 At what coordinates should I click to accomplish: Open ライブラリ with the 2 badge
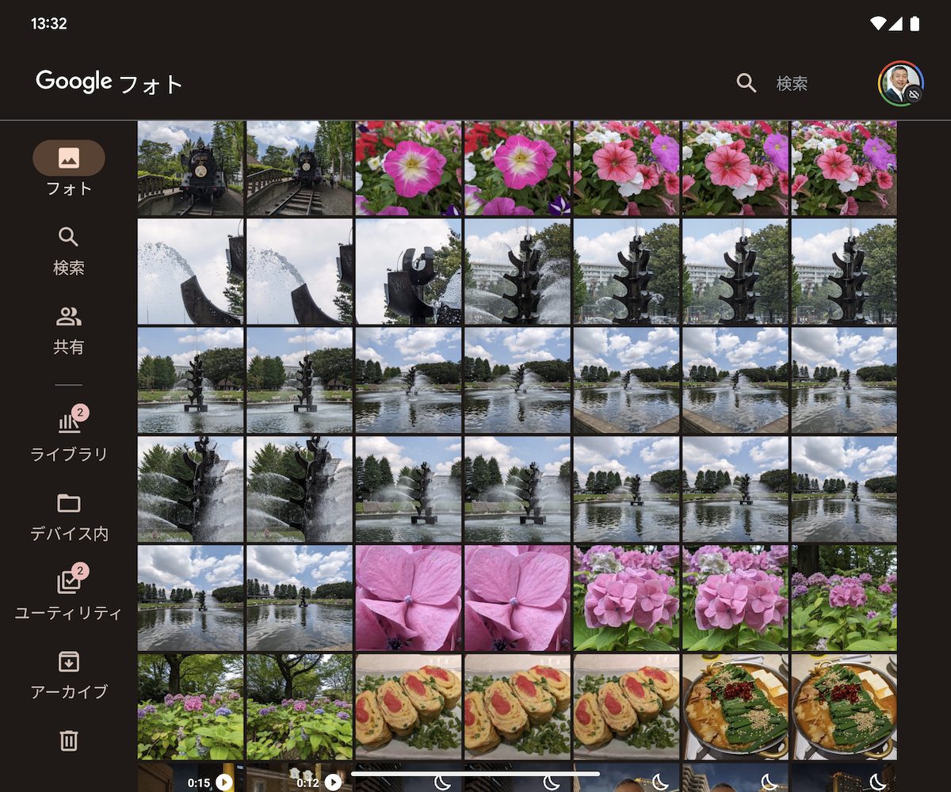point(69,436)
